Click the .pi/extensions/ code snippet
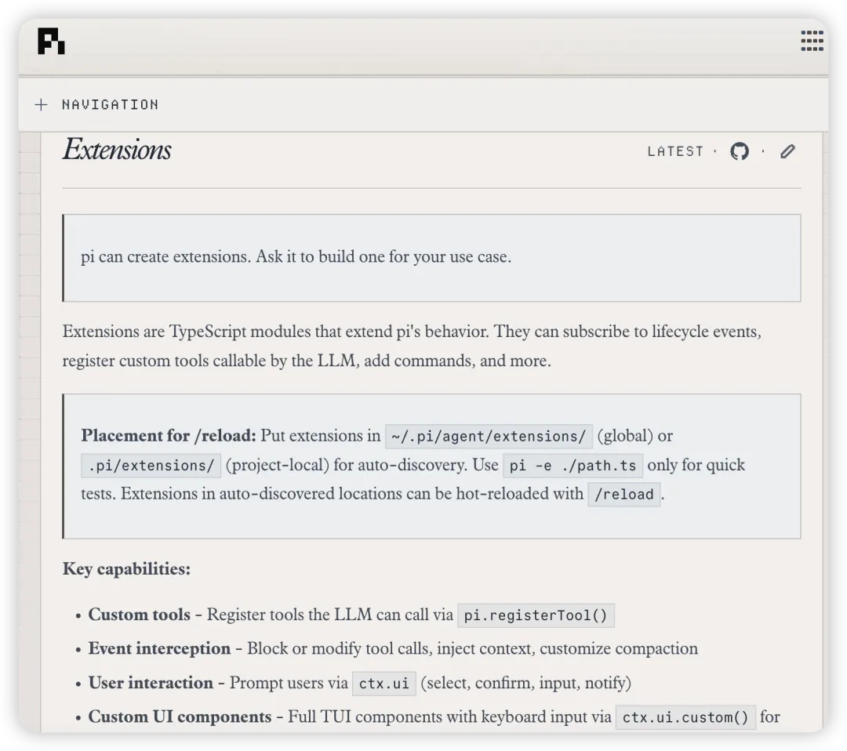The image size is (847, 751). (x=151, y=466)
